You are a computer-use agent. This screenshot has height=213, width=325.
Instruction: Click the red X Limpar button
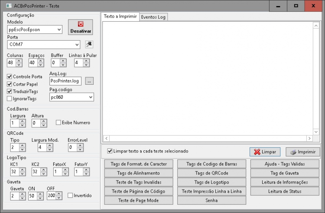[x=265, y=152]
